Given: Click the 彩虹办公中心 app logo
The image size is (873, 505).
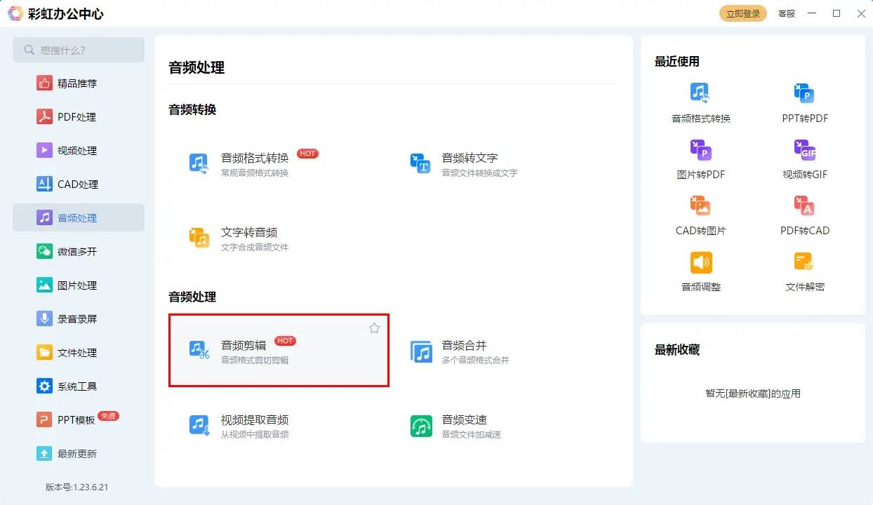Looking at the screenshot, I should [15, 13].
